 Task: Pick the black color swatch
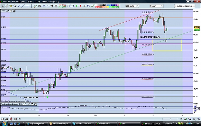pyautogui.click(x=104, y=5)
